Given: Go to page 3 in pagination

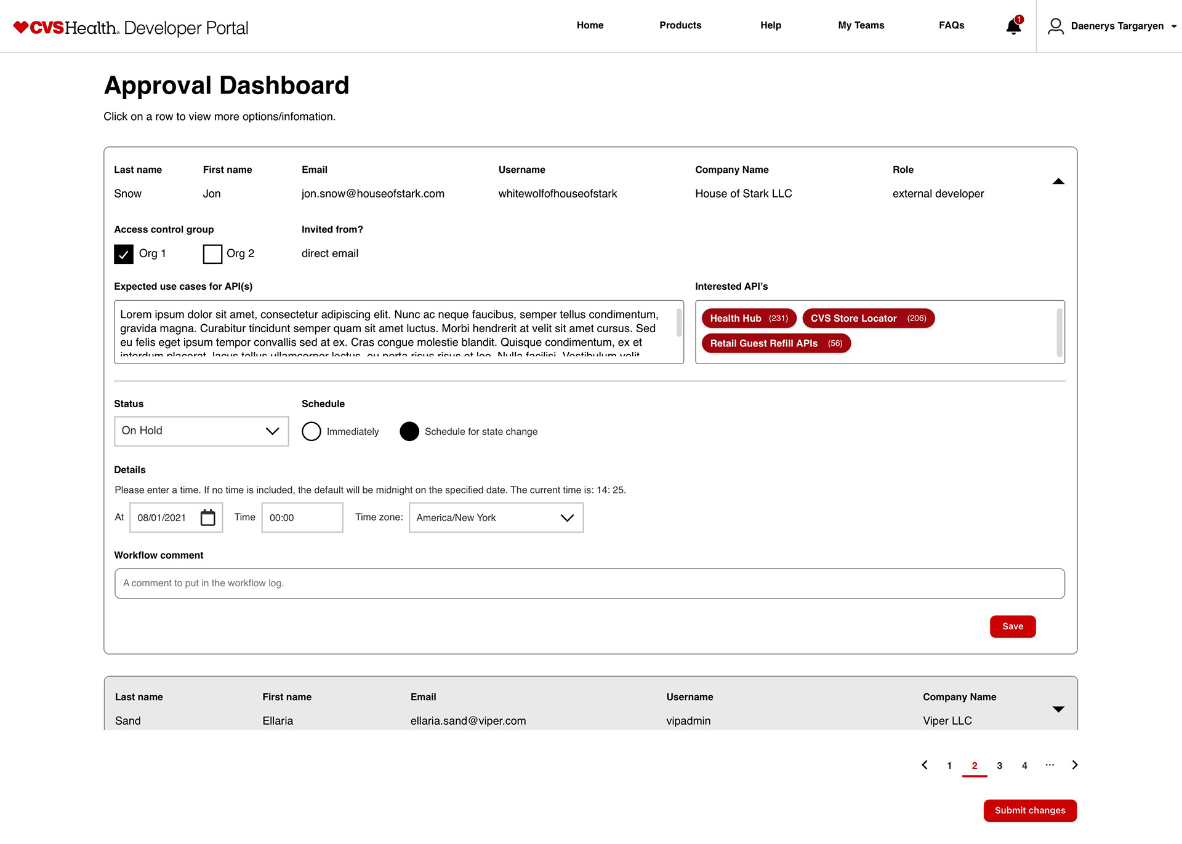Looking at the screenshot, I should click(x=1000, y=766).
